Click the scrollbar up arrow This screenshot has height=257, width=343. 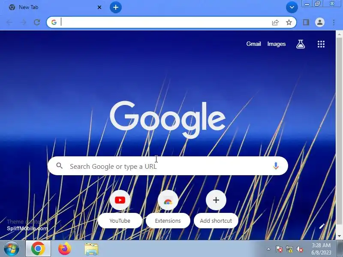coord(339,34)
